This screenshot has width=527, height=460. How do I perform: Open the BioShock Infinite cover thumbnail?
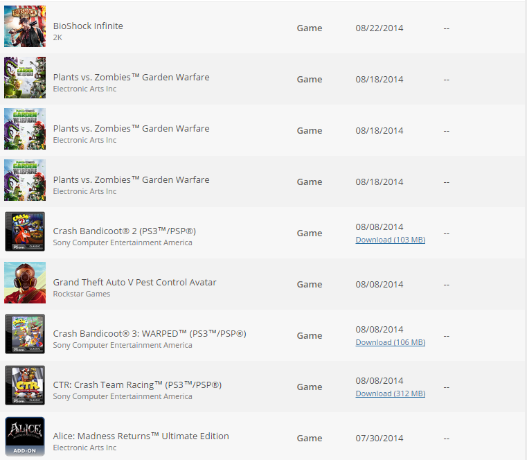click(x=25, y=26)
